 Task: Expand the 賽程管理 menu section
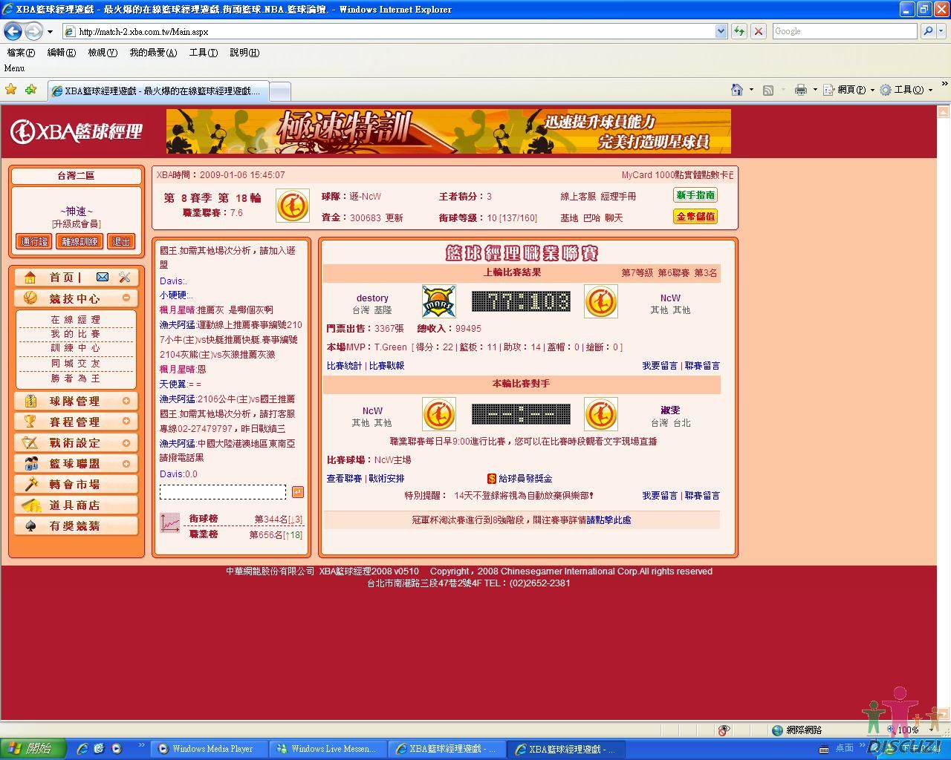126,422
